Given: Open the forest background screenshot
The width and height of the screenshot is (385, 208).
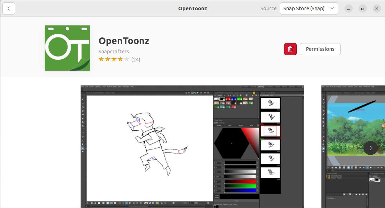Looking at the screenshot, I should click(x=353, y=147).
